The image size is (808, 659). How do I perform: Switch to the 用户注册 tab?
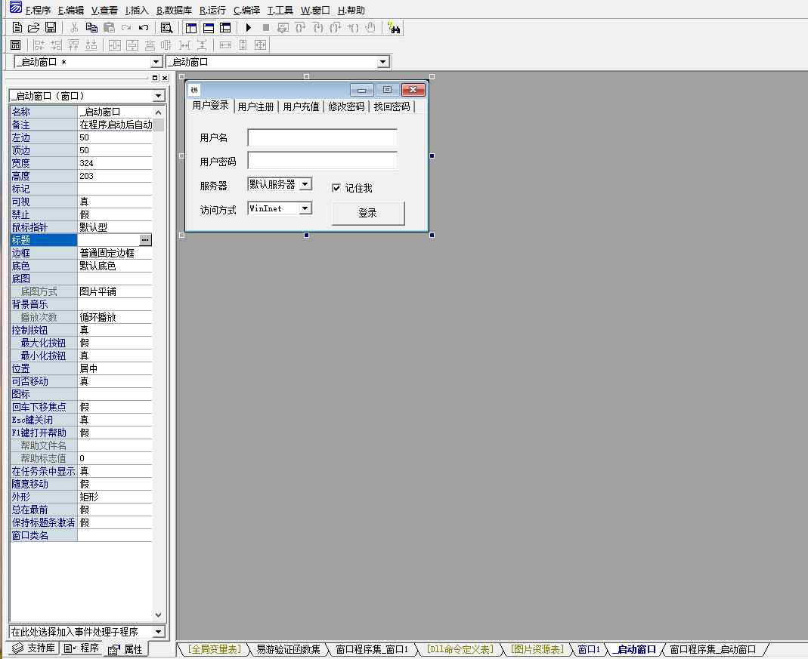pyautogui.click(x=255, y=106)
